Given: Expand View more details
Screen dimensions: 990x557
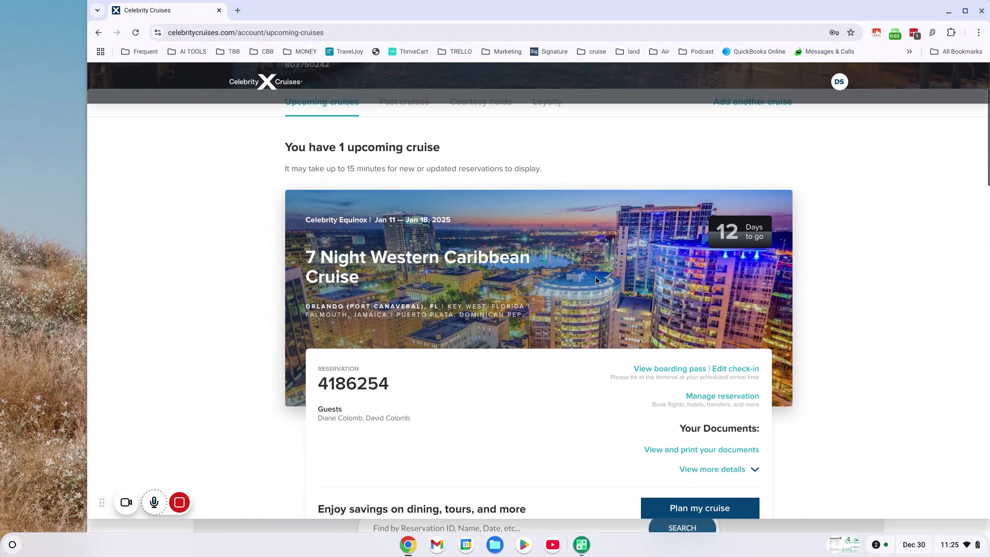Looking at the screenshot, I should 719,469.
